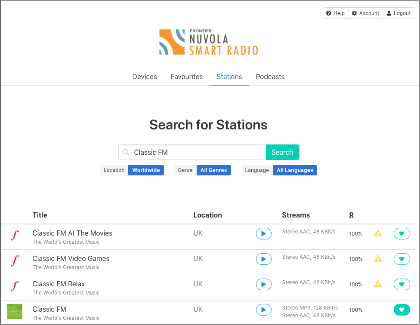Image resolution: width=420 pixels, height=325 pixels.
Task: Log out of the account
Action: [399, 13]
